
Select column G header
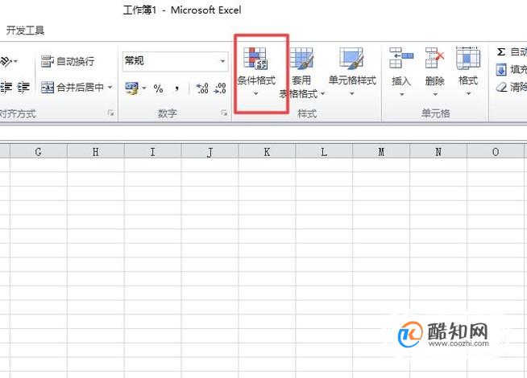39,152
